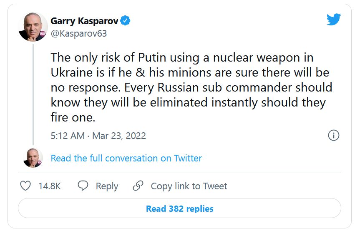Select Copy link to Tweet text

(189, 186)
